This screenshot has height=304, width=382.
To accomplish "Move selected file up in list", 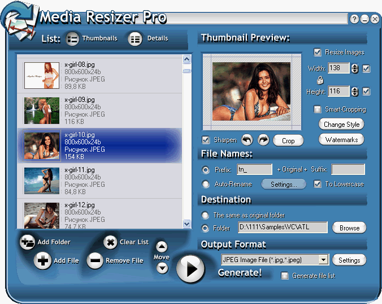I will [x=162, y=246].
